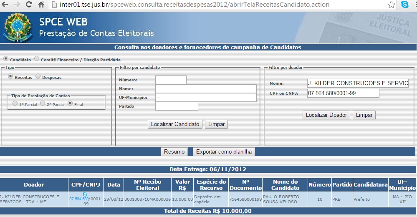Screen dimensions: 417x217
Task: Click receipt number 0001008710MA000036
Action: (x=148, y=199)
